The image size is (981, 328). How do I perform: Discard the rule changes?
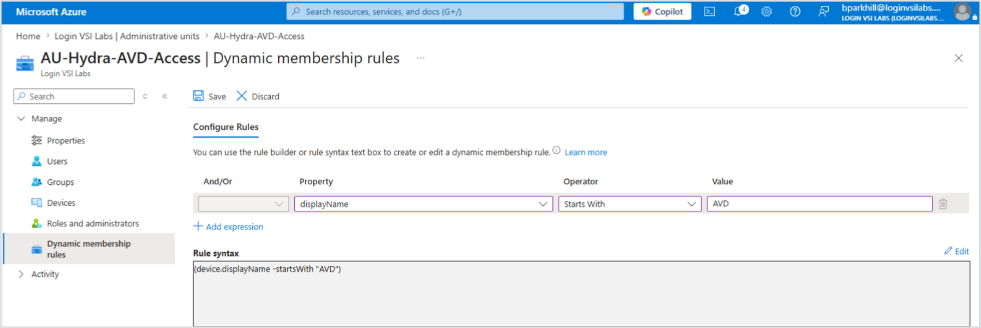coord(258,97)
